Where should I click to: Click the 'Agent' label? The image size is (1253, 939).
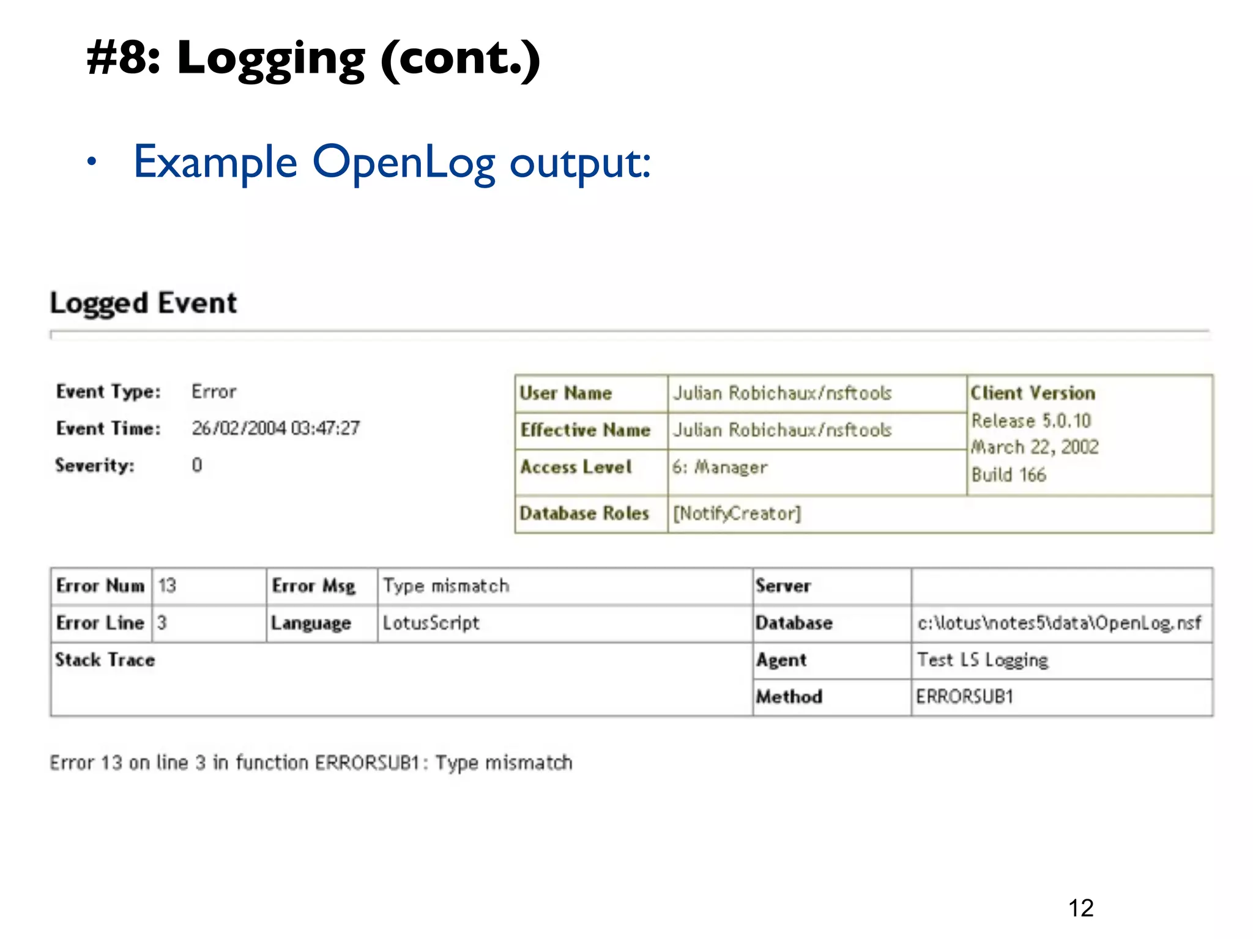781,660
